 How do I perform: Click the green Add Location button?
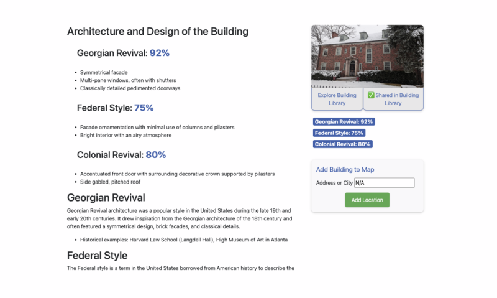click(367, 200)
